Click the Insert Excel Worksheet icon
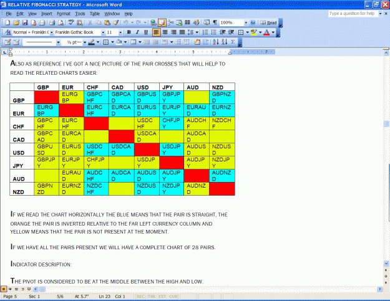Image resolution: width=390 pixels, height=301 pixels. click(x=179, y=23)
